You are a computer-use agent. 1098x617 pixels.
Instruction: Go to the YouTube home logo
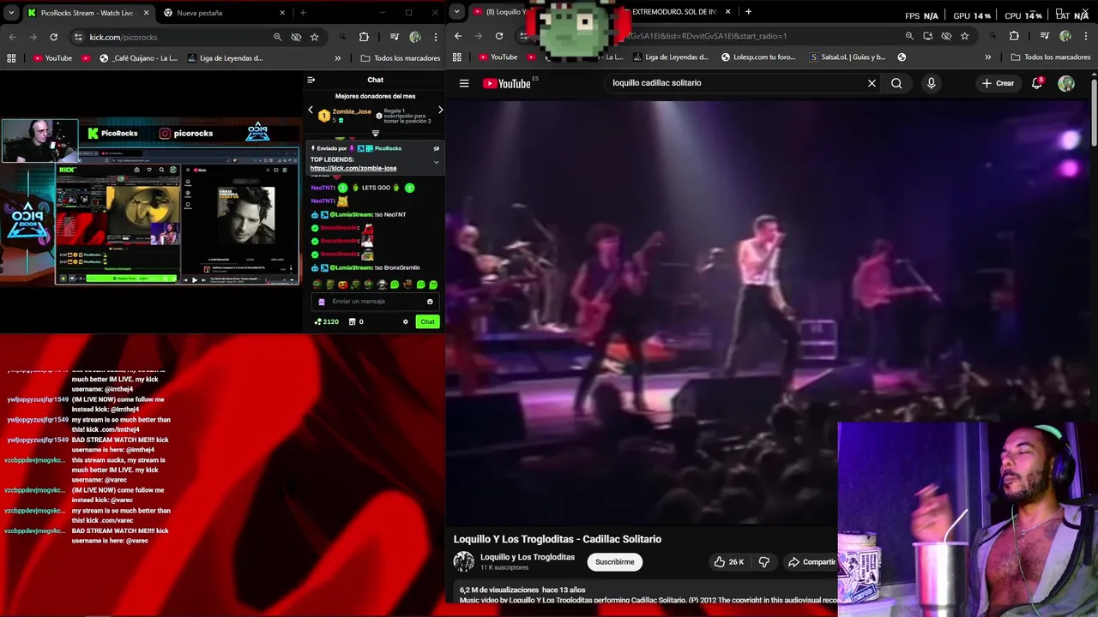pyautogui.click(x=507, y=83)
